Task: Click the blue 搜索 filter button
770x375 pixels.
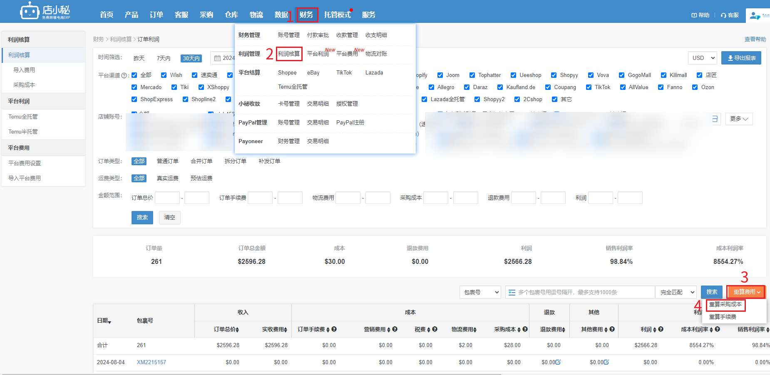Action: point(142,218)
